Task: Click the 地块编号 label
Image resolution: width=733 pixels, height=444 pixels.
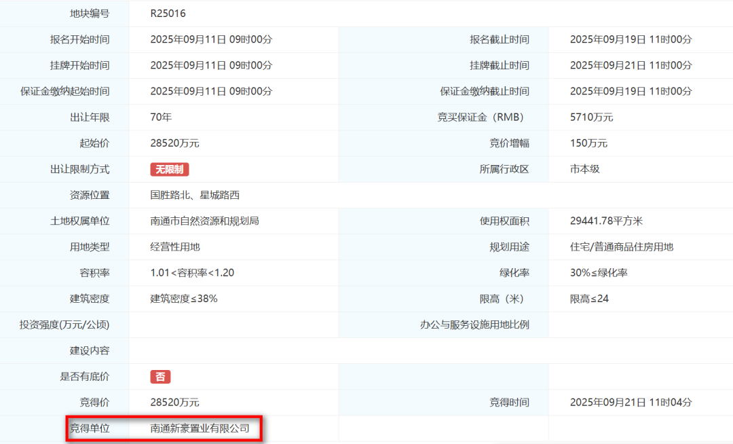Action: [x=90, y=14]
